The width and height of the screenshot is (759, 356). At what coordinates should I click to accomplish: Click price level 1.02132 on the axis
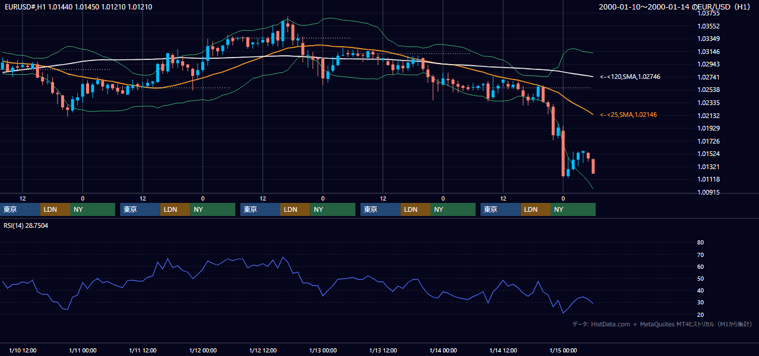coord(708,116)
